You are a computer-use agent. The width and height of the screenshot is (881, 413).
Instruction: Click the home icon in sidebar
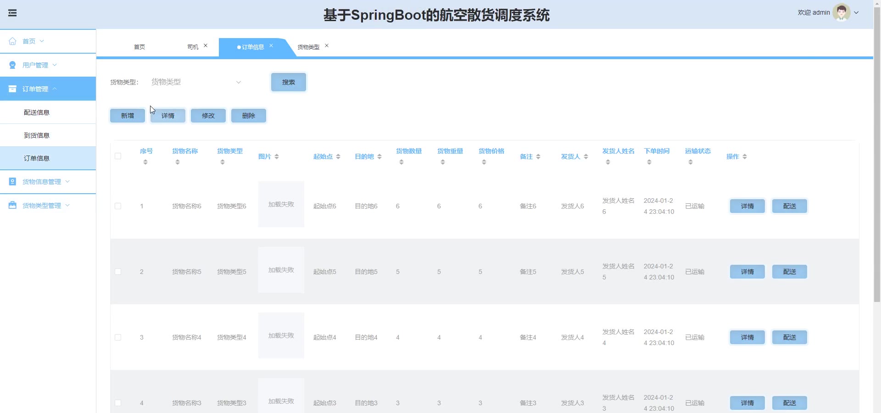[x=12, y=41]
